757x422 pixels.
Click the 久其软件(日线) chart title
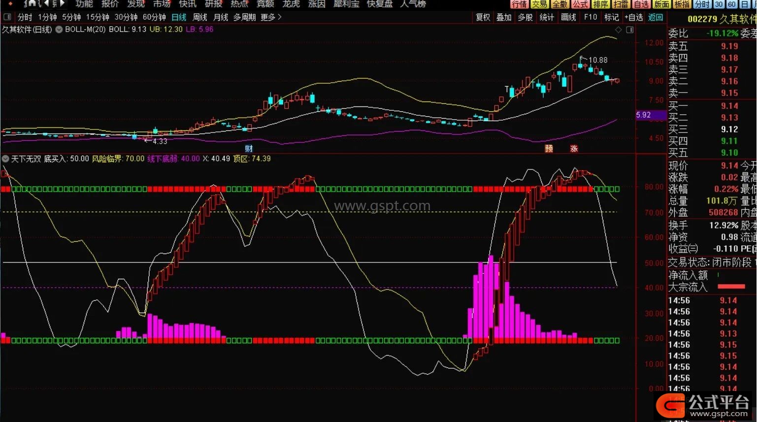(x=27, y=30)
